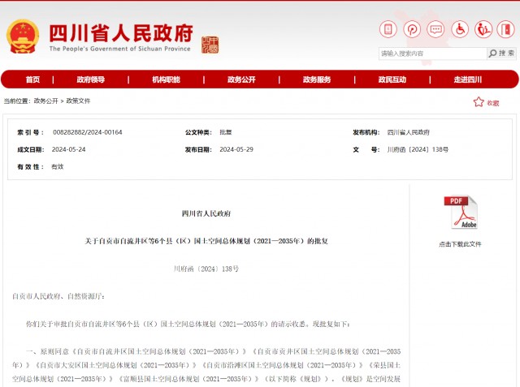This screenshot has width=520, height=387.
Task: Click the national emblem logo
Action: coord(23,37)
